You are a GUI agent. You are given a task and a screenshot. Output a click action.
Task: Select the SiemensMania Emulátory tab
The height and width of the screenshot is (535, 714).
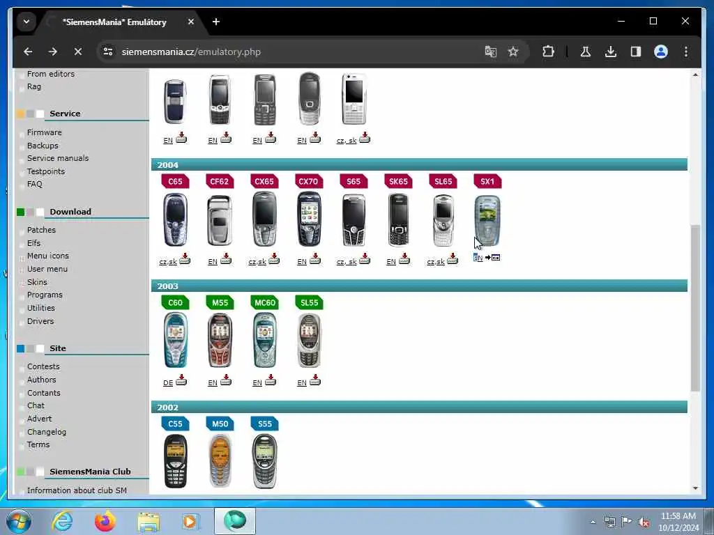click(114, 22)
